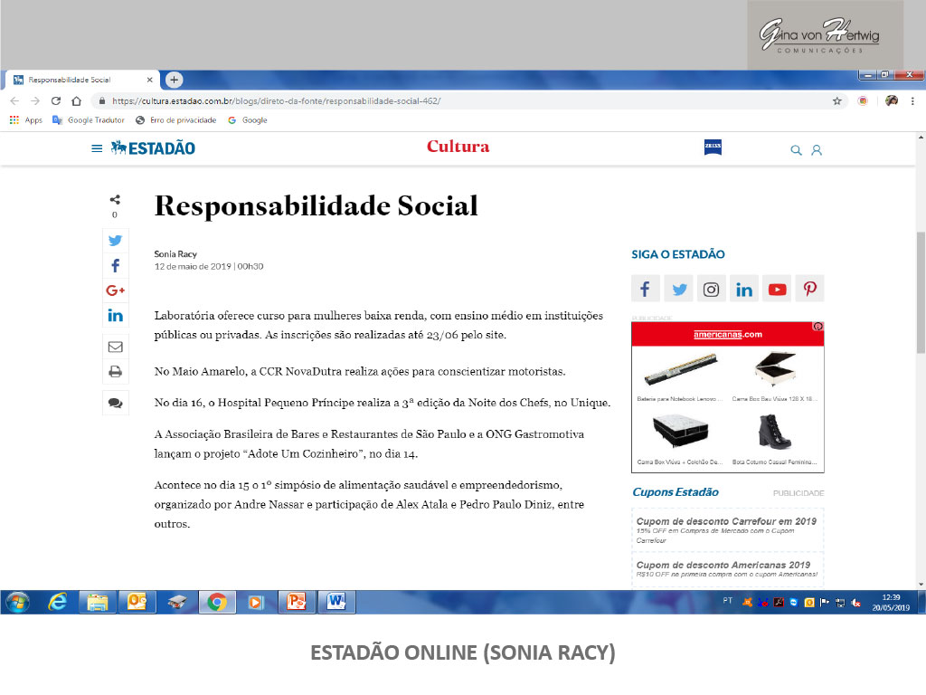
Task: Click the Bota Coturno Casual Feminina product
Action: coord(775,439)
